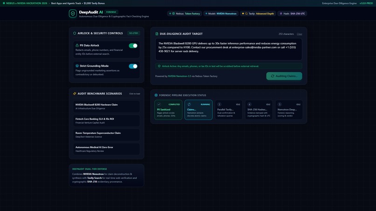Click the icon beside Forensic Pipeline Execution Status
376x211 pixels.
click(156, 95)
